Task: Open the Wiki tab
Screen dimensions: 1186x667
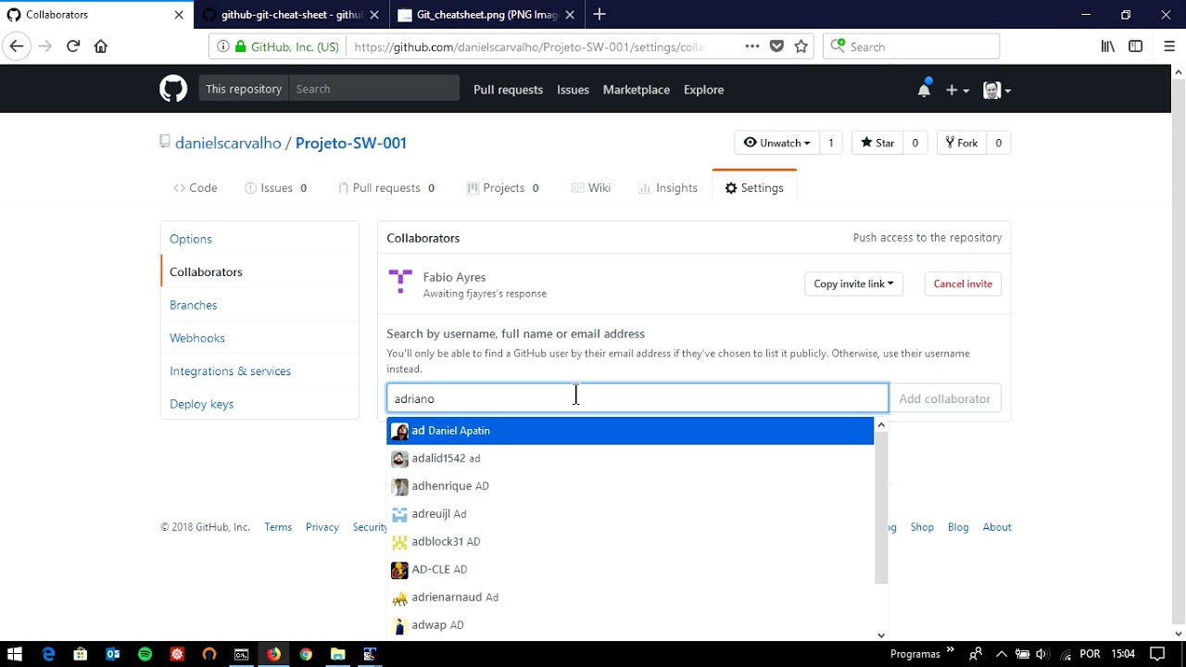Action: pyautogui.click(x=590, y=188)
